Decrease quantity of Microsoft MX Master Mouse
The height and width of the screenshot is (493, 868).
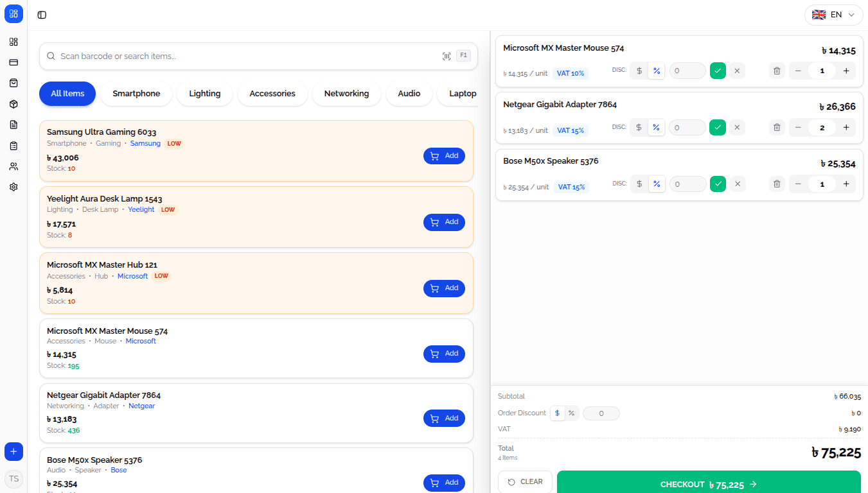(798, 71)
